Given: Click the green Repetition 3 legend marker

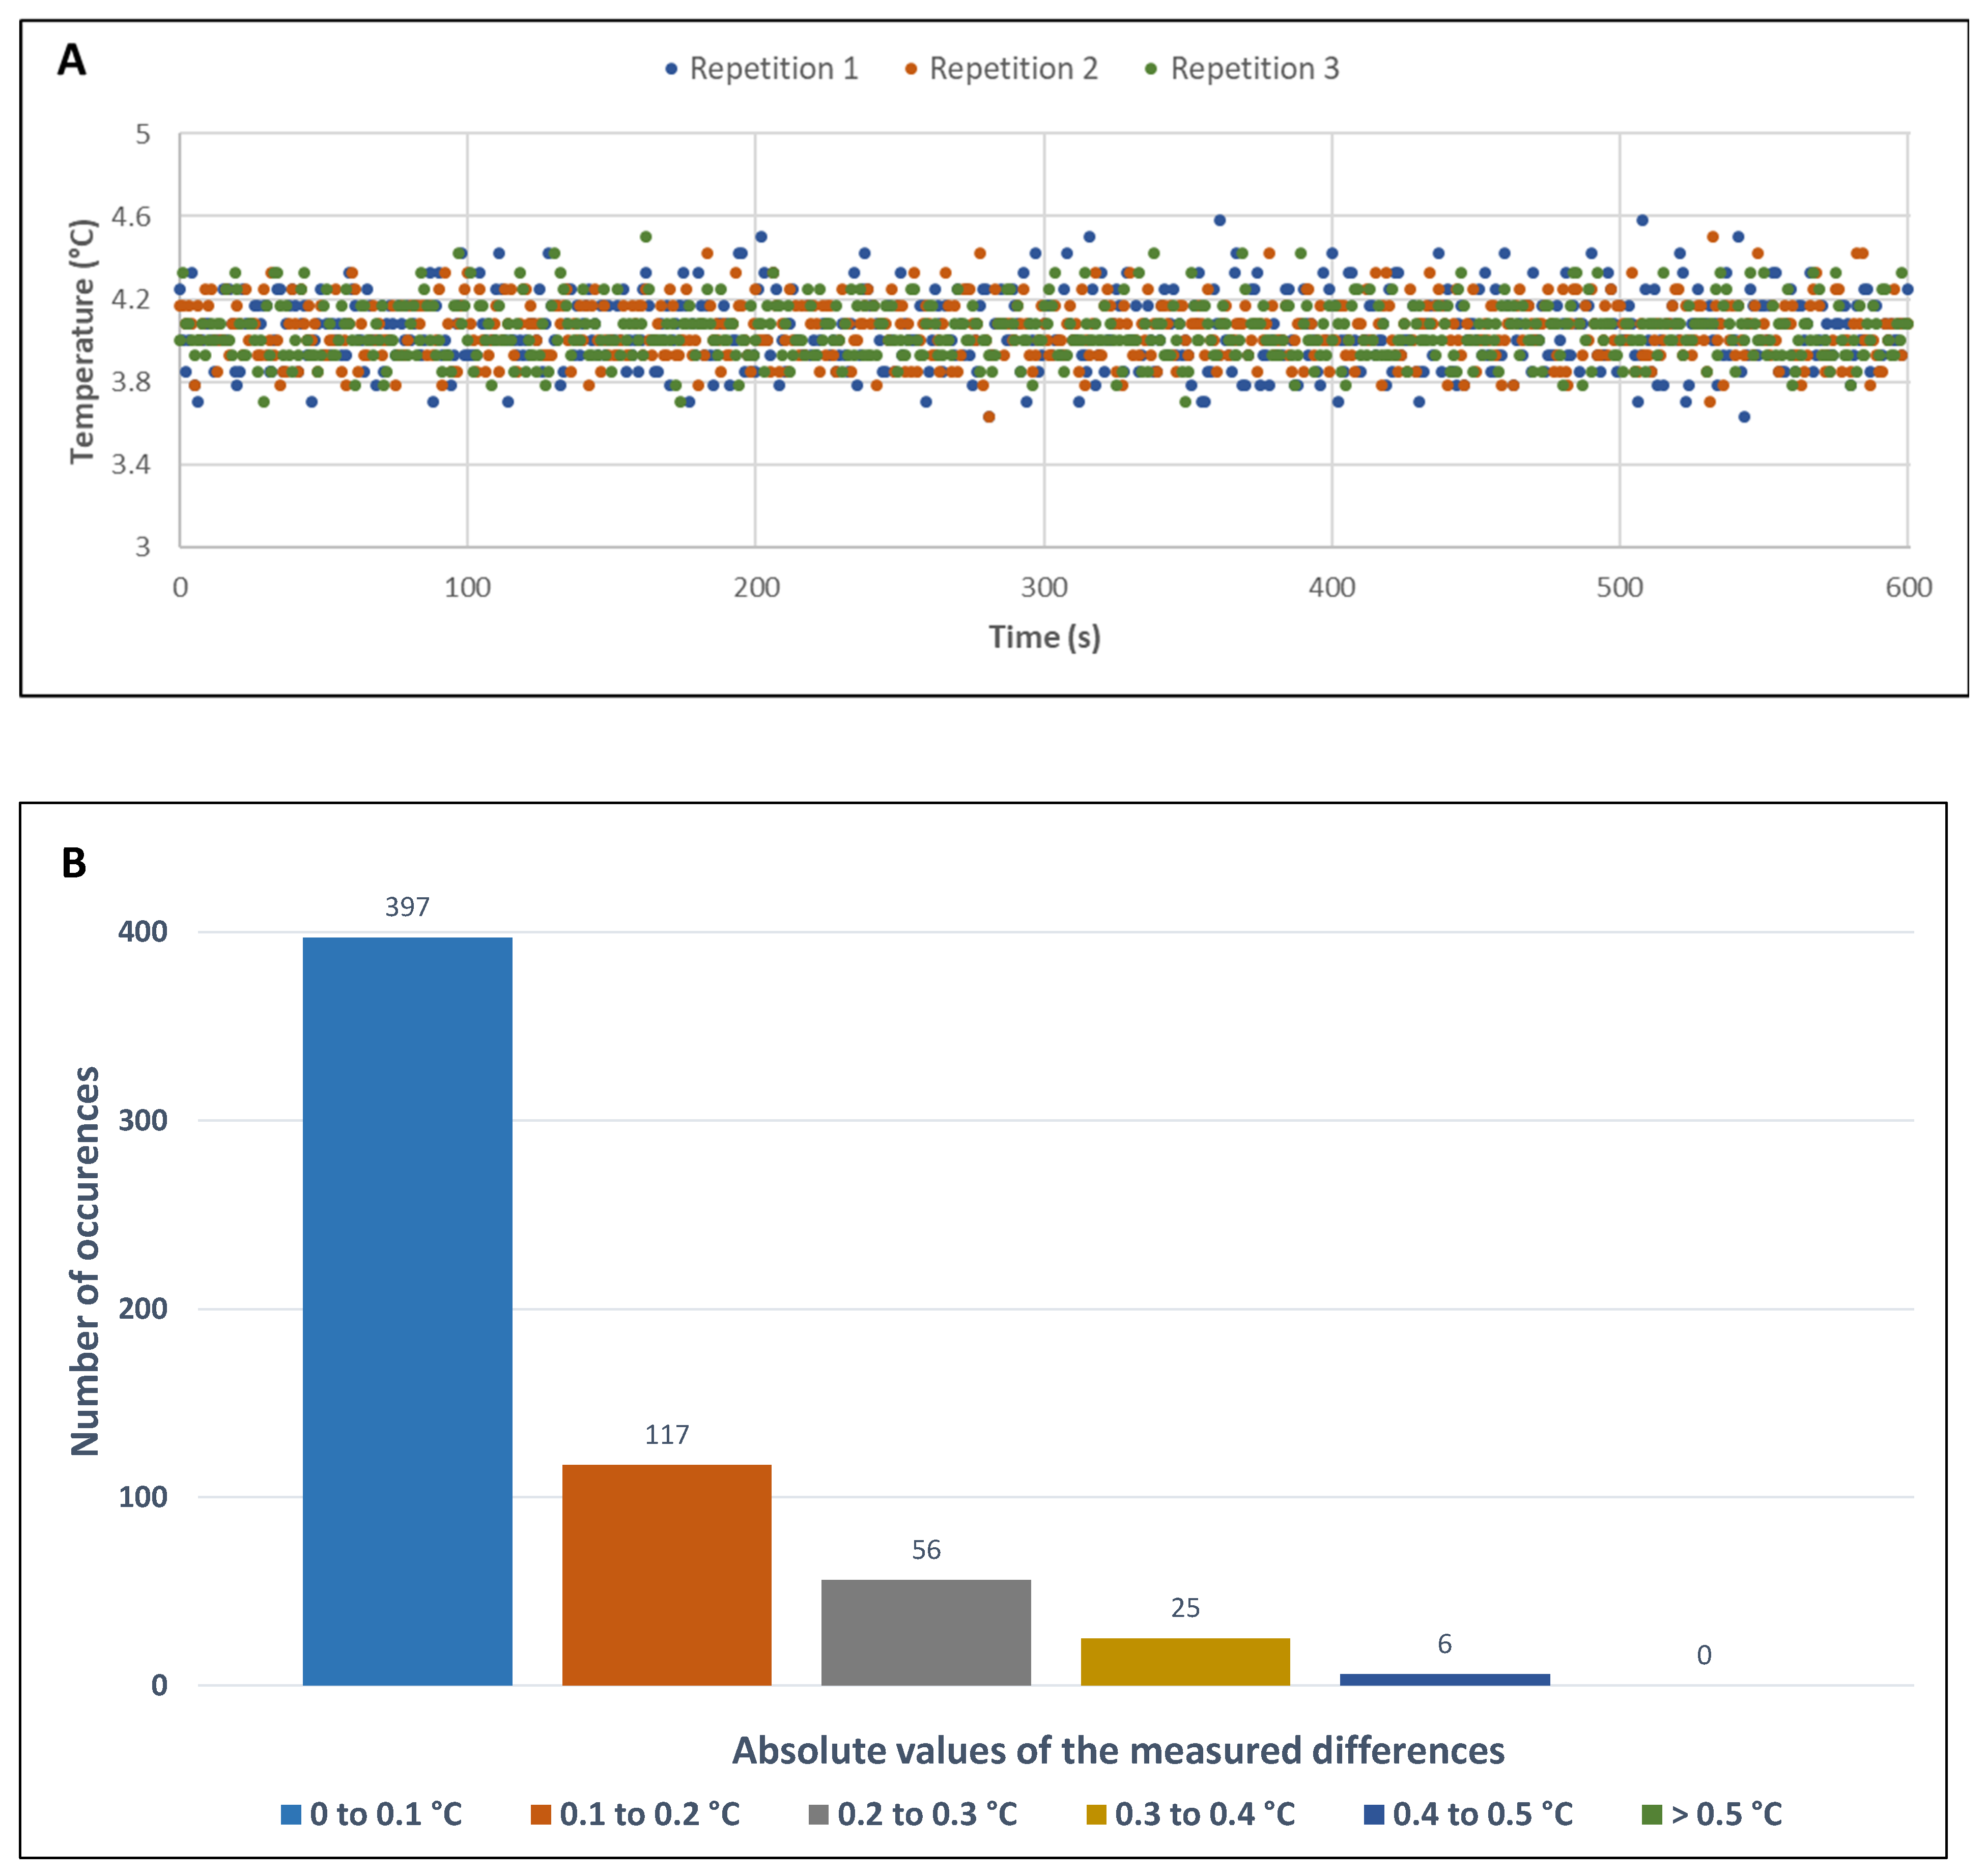Looking at the screenshot, I should click(1151, 69).
